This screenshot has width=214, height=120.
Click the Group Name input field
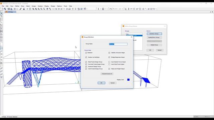pyautogui.click(x=118, y=44)
